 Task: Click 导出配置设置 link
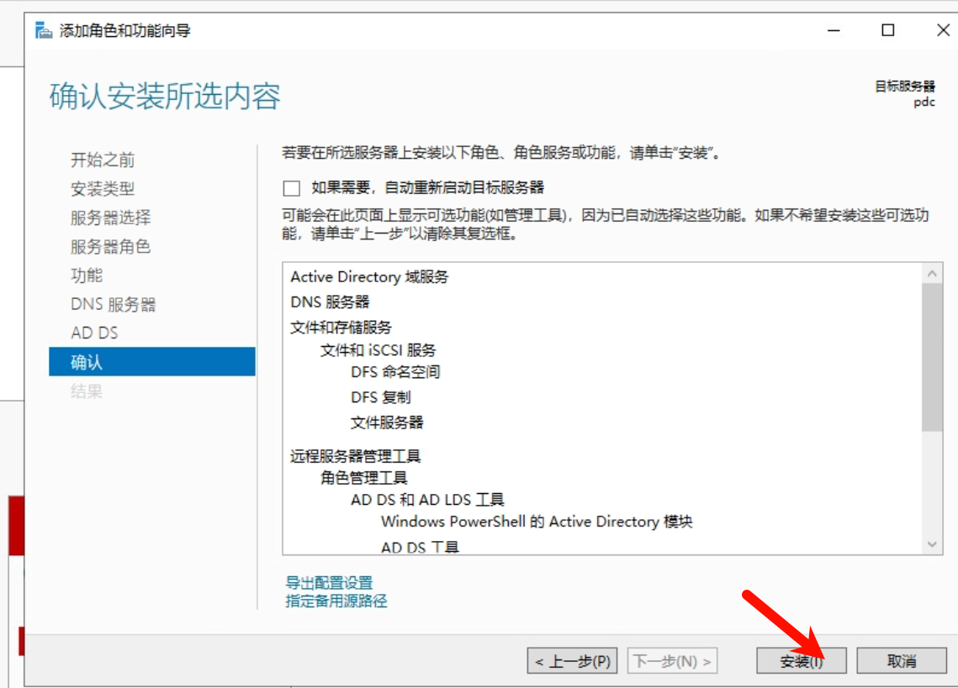click(330, 582)
